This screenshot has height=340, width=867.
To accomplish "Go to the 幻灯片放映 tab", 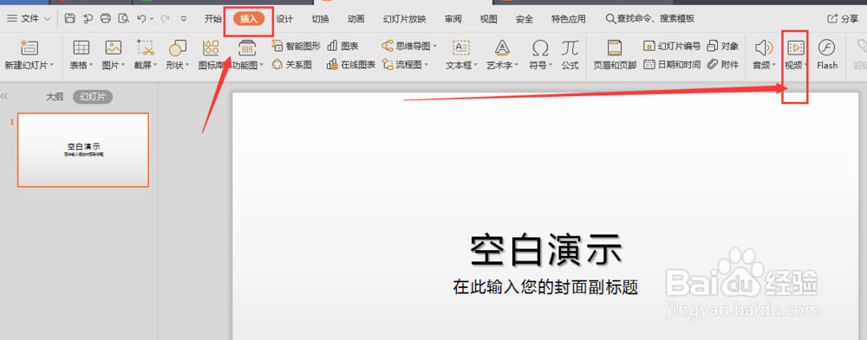I will [x=405, y=19].
